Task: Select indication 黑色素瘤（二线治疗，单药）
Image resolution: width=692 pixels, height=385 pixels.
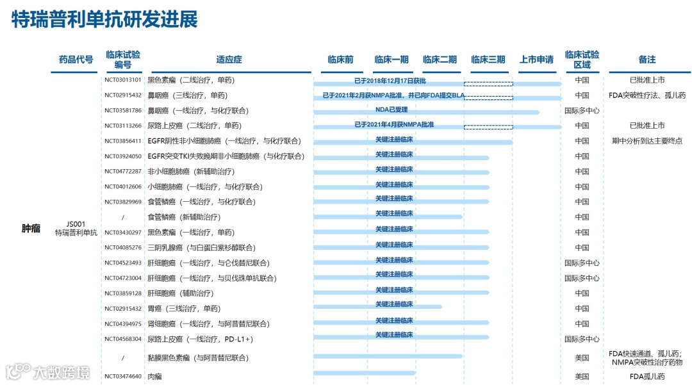Action: pyautogui.click(x=191, y=80)
